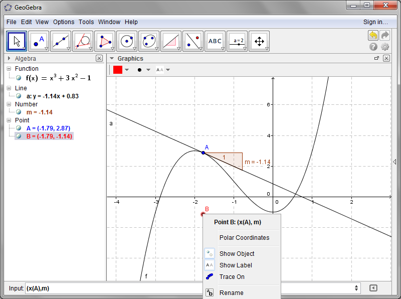Select 'a: y = -1.14x + 0.83' row

(53, 96)
